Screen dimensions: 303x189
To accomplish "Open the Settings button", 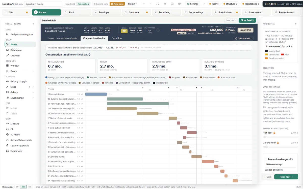I will [193, 4].
